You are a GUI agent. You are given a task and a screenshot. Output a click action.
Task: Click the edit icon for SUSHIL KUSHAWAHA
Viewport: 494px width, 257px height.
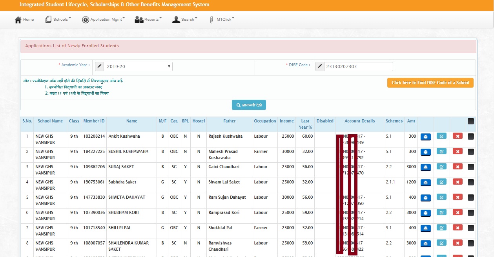click(441, 151)
